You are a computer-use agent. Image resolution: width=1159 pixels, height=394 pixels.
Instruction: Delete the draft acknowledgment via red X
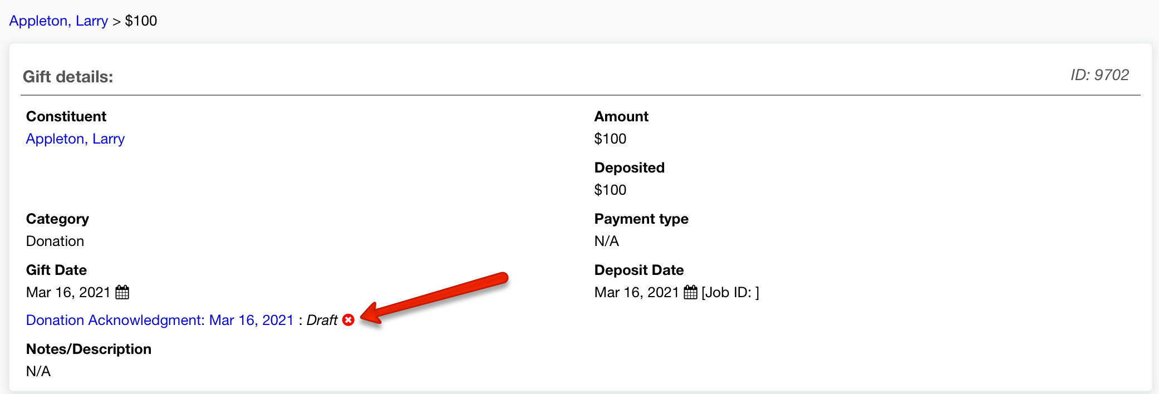pos(348,320)
